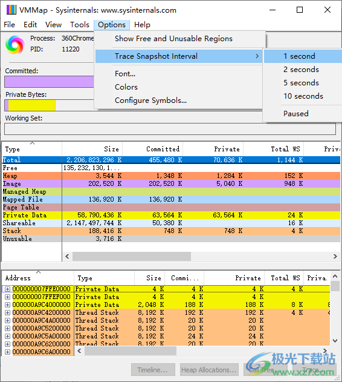The image size is (342, 382).
Task: Click the 360Chrome process icon
Action: [x=15, y=44]
